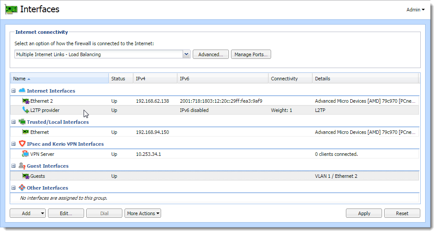The width and height of the screenshot is (437, 234).
Task: Click the IPv4 address 192.168.62.138
Action: pos(152,101)
